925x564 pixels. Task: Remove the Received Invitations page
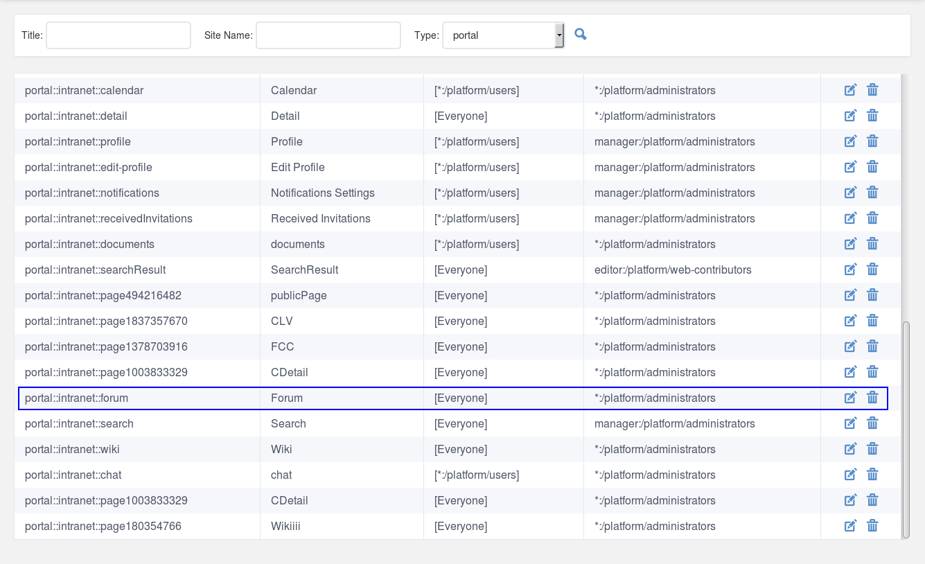tap(872, 218)
